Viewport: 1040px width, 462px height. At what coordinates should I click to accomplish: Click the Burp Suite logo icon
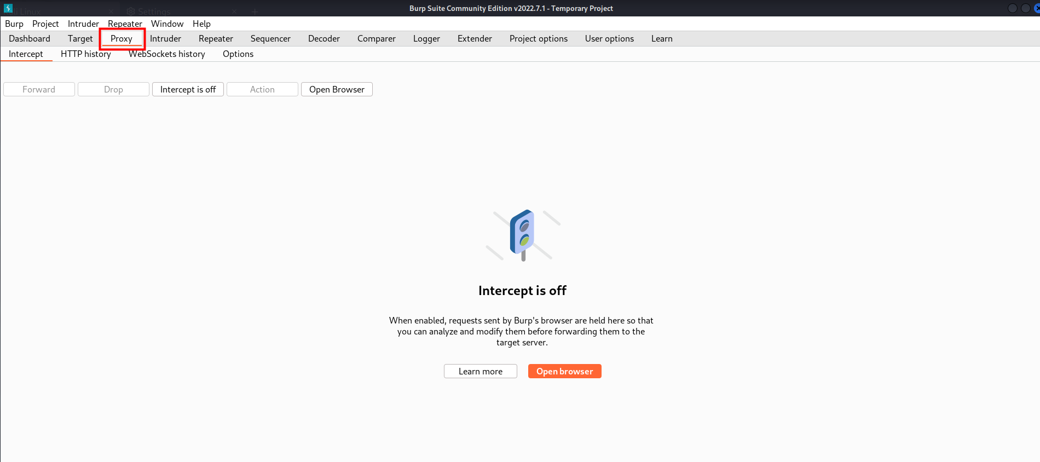[x=8, y=8]
